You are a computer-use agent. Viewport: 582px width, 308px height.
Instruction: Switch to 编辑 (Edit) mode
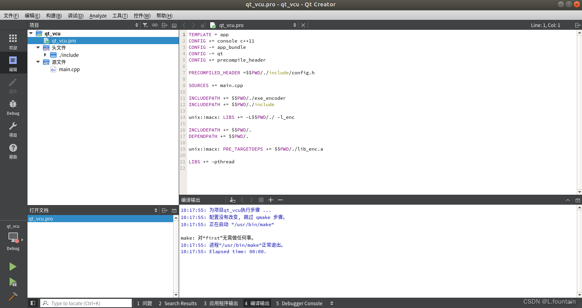coord(13,63)
